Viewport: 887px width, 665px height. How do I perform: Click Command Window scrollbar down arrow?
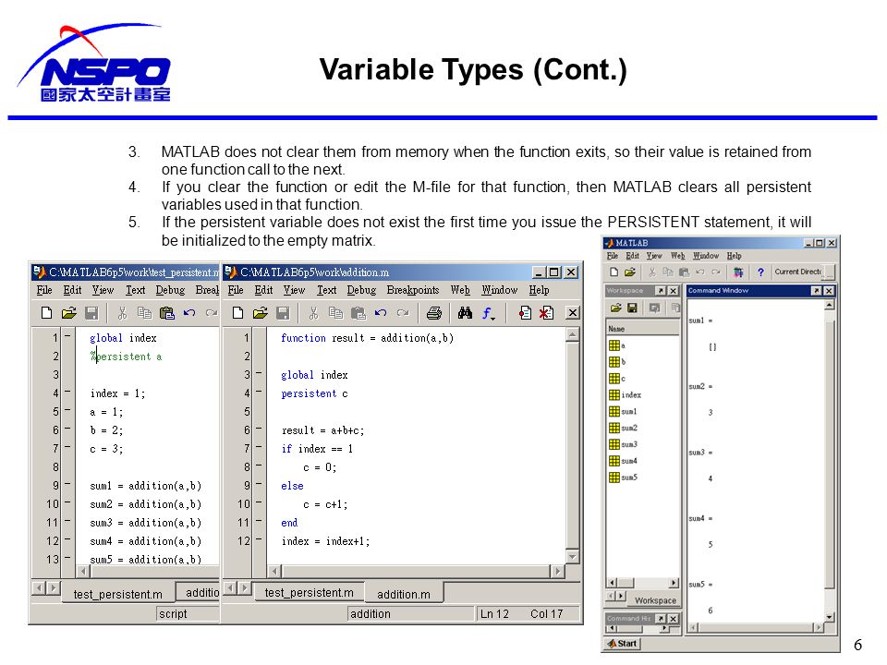(x=830, y=617)
